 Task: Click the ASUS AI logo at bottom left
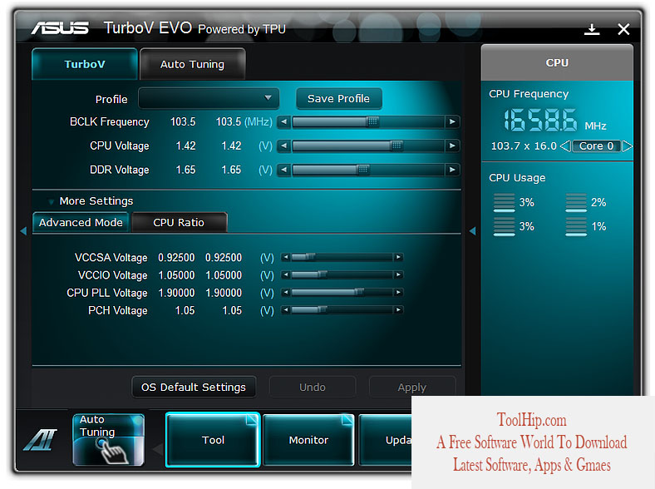(40, 440)
